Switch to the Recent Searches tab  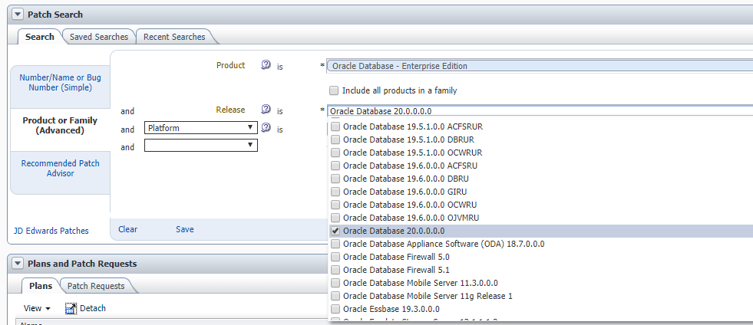coord(174,37)
